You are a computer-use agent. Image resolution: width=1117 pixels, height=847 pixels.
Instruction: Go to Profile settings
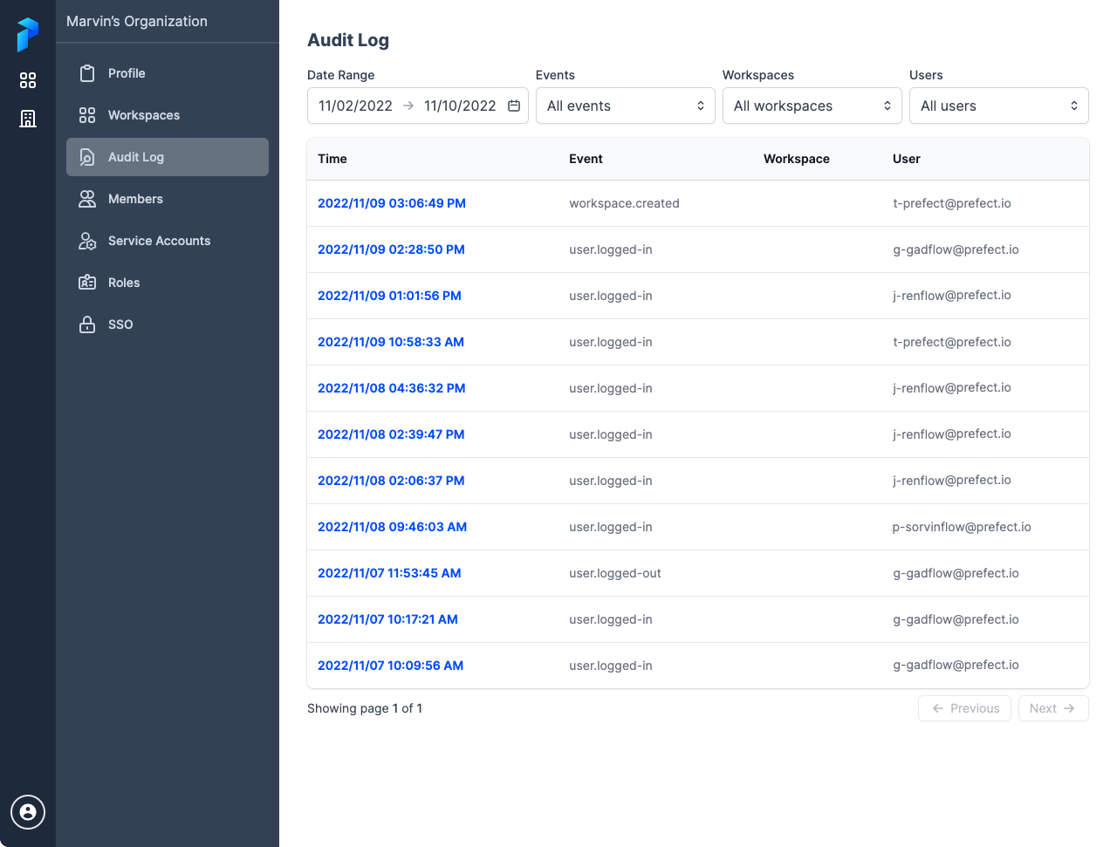[x=168, y=73]
